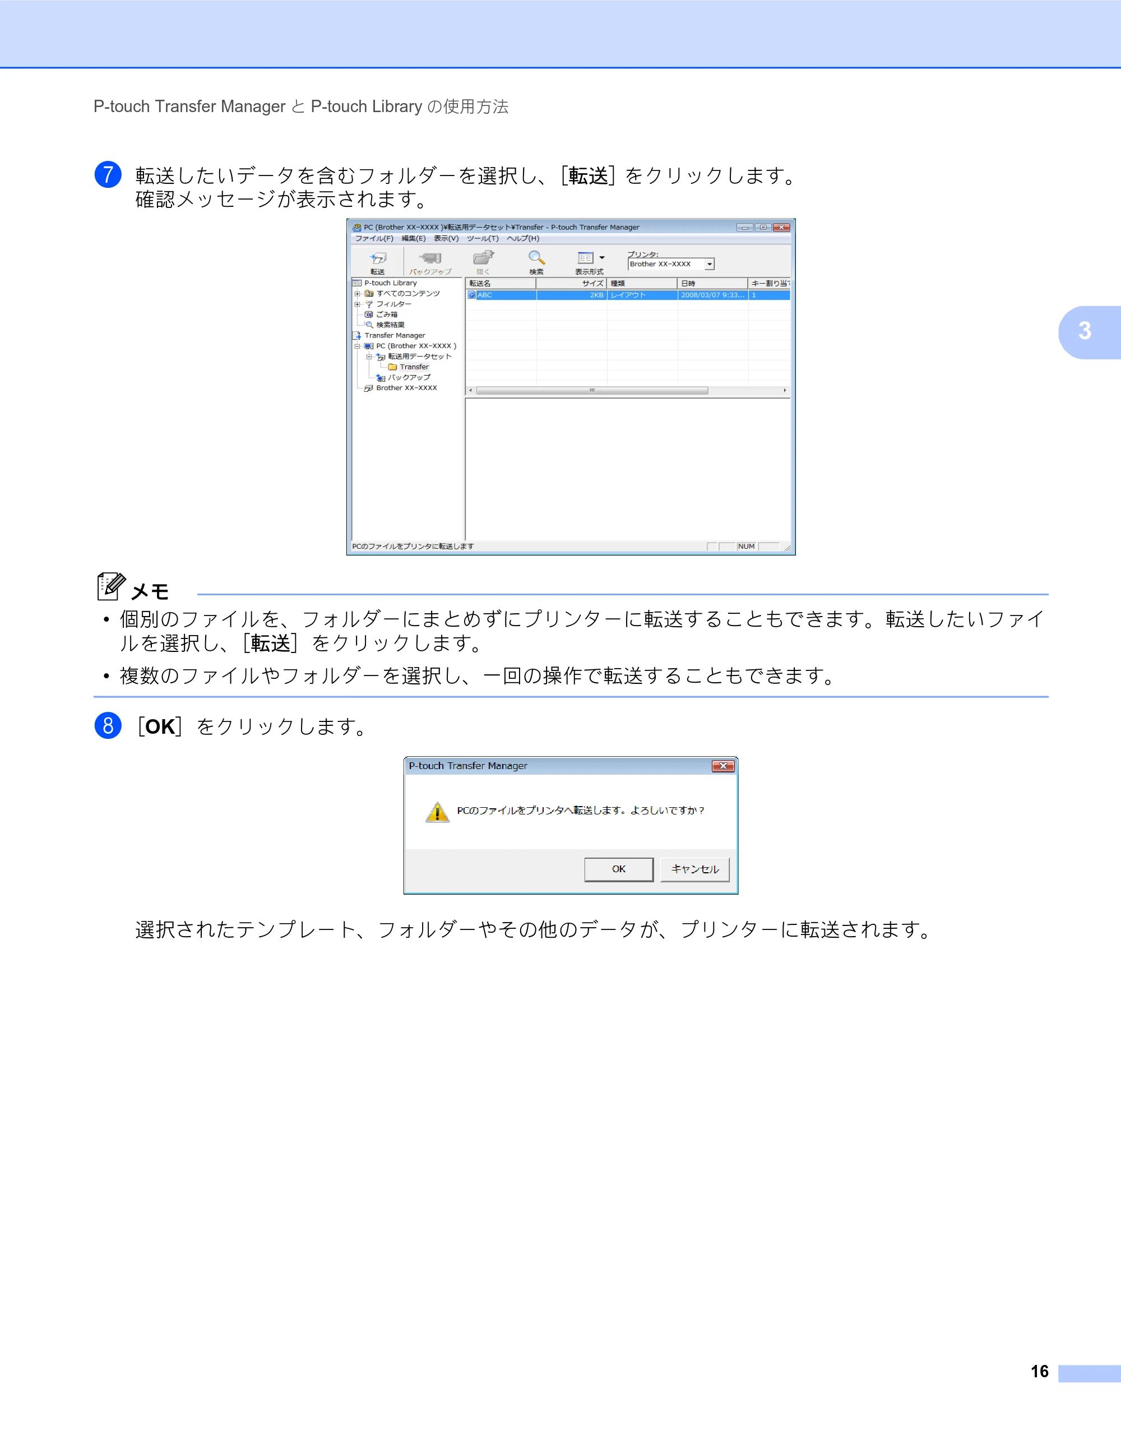Viewport: 1121px width, 1449px height.
Task: Click the 2KB size cell
Action: tap(572, 295)
